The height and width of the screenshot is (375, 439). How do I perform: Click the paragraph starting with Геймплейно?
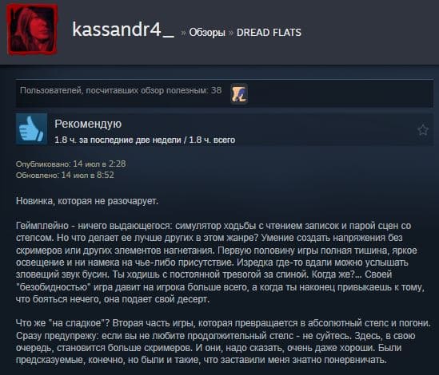(220, 262)
